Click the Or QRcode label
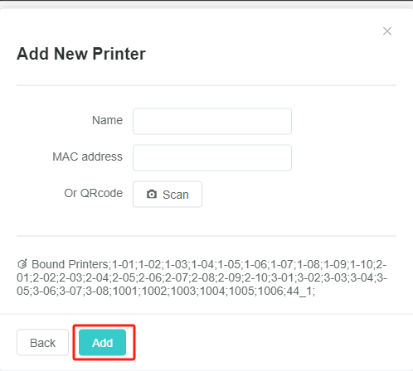This screenshot has height=371, width=413. [x=94, y=193]
